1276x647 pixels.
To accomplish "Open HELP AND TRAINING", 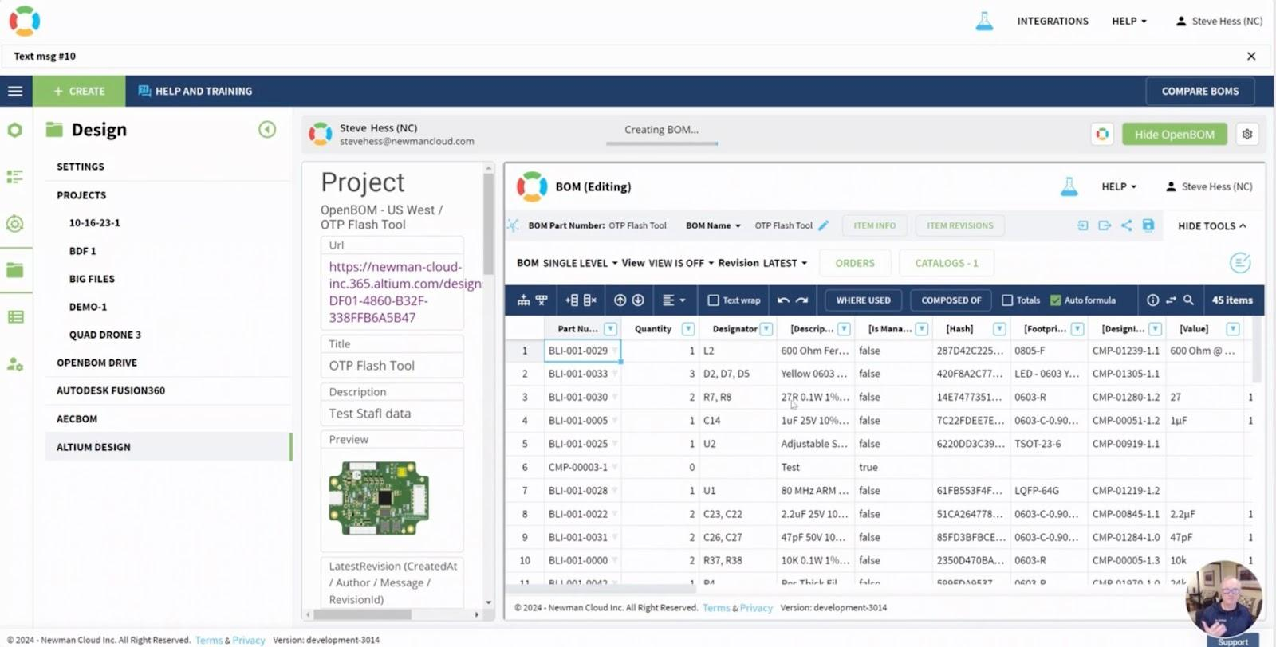I will pos(195,91).
